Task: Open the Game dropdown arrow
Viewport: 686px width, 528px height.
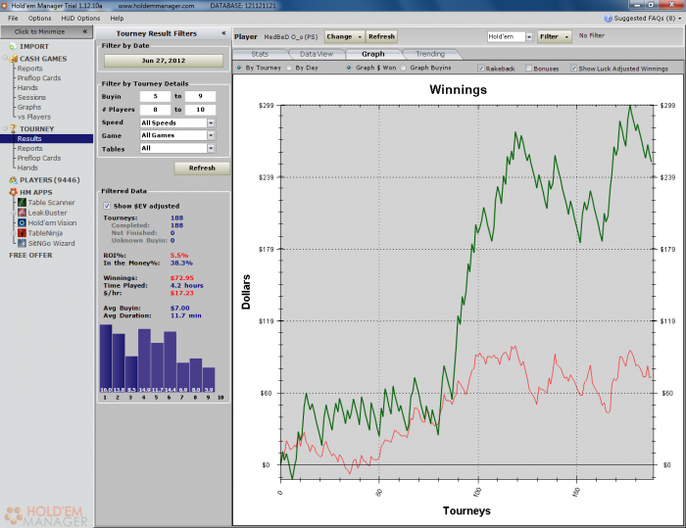Action: tap(211, 135)
